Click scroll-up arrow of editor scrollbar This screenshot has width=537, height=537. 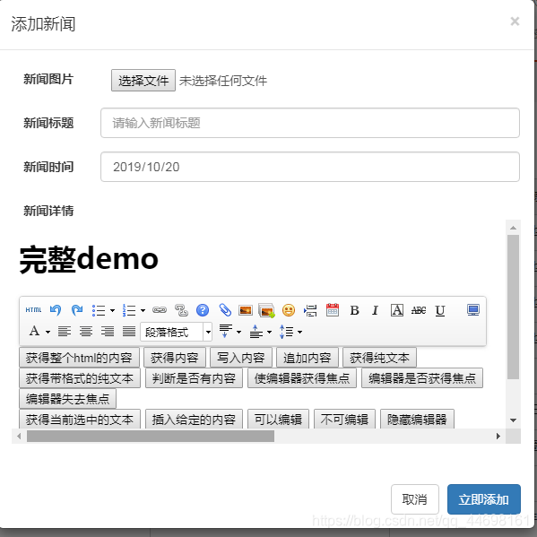pos(513,228)
